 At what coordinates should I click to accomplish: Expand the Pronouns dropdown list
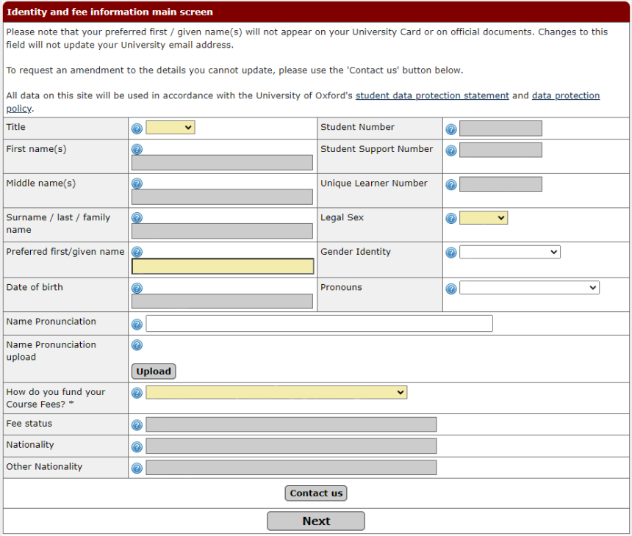click(529, 288)
